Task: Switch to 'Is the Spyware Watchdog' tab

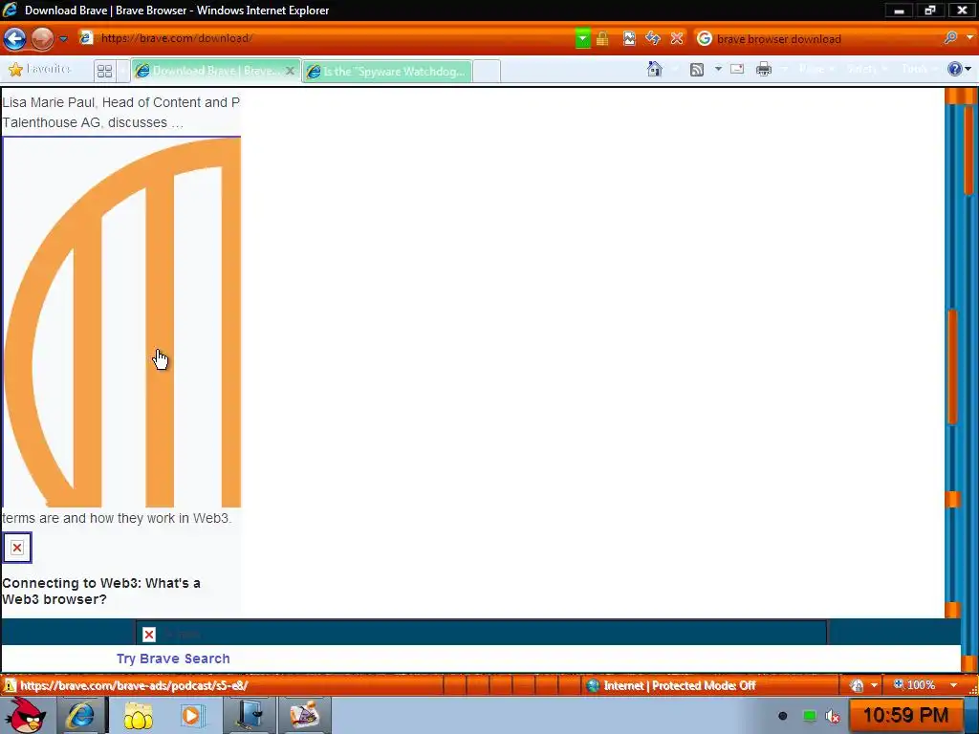Action: click(388, 72)
